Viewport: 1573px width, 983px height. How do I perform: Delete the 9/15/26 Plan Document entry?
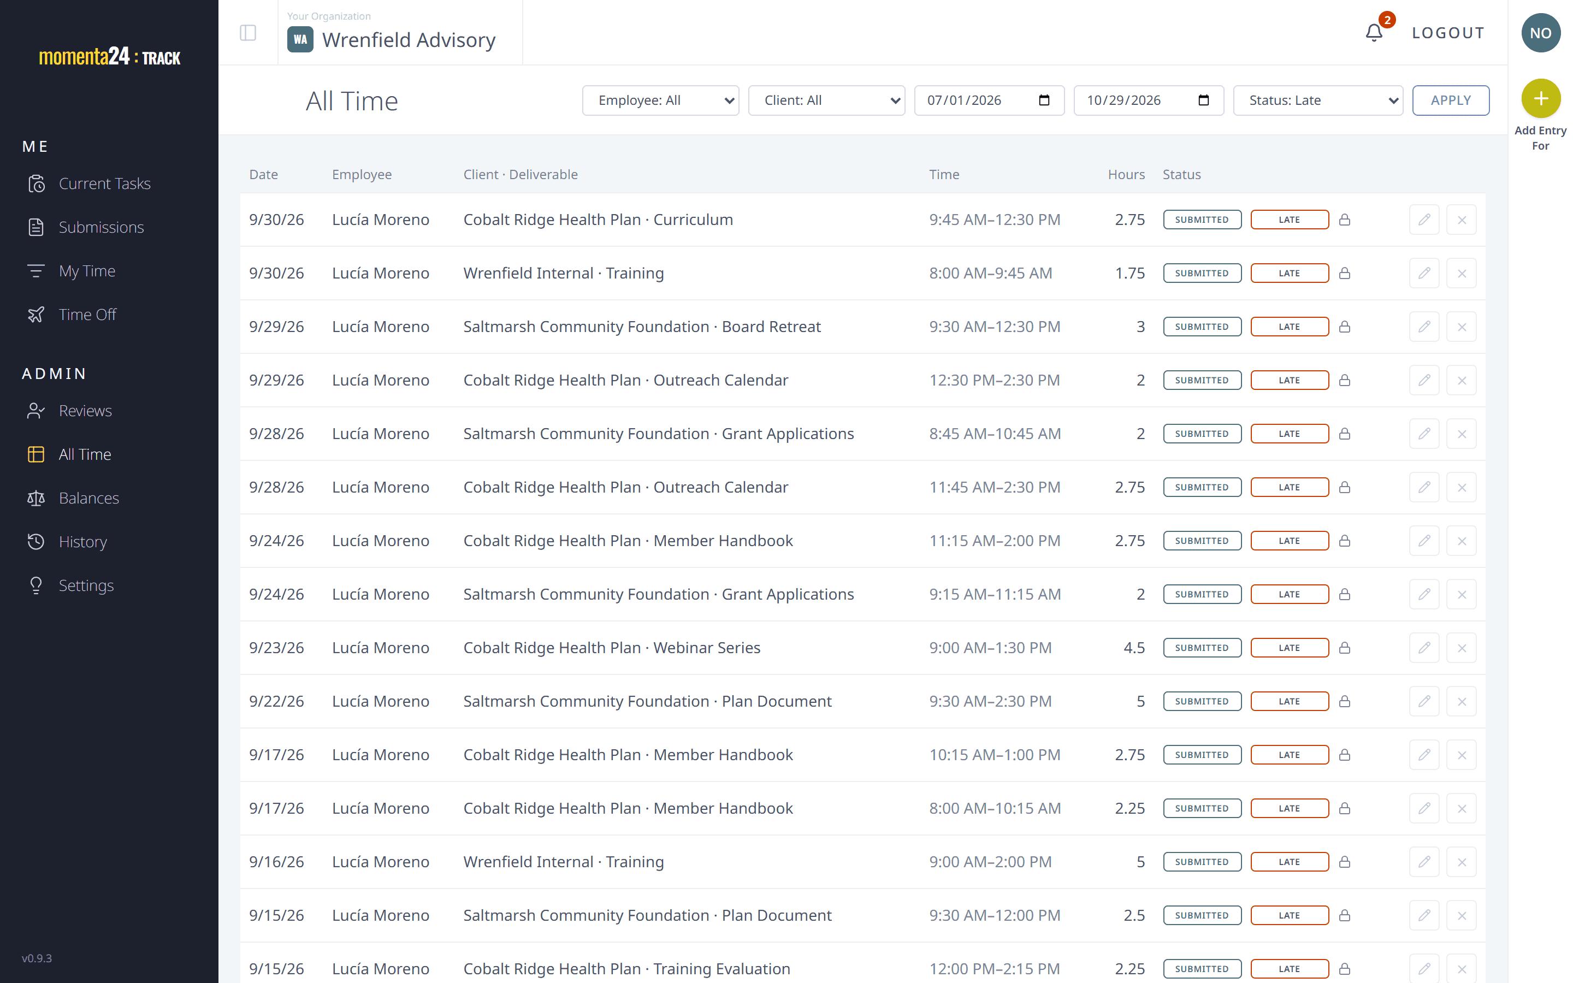coord(1461,915)
